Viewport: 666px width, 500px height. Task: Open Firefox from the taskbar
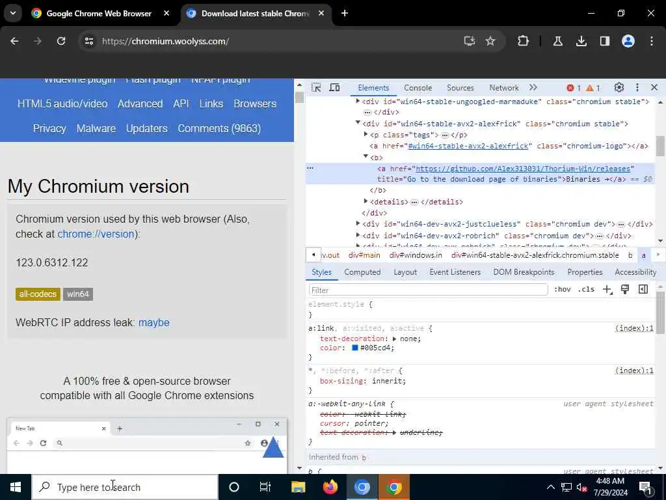click(x=330, y=487)
